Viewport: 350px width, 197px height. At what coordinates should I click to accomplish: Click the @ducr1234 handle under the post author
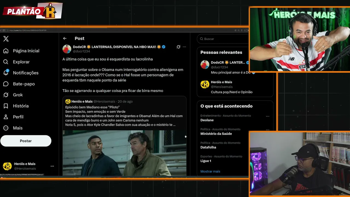click(x=81, y=51)
